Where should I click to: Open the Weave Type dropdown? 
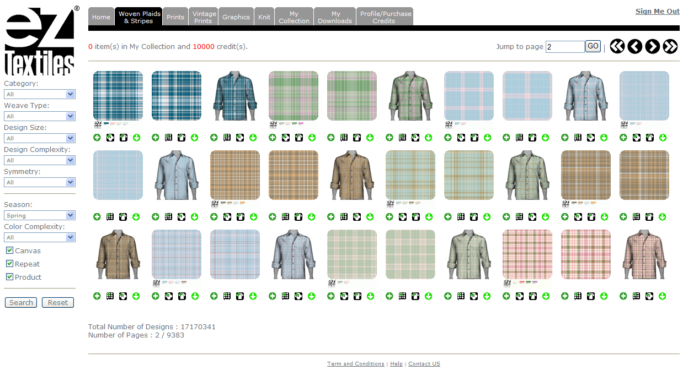click(x=40, y=116)
